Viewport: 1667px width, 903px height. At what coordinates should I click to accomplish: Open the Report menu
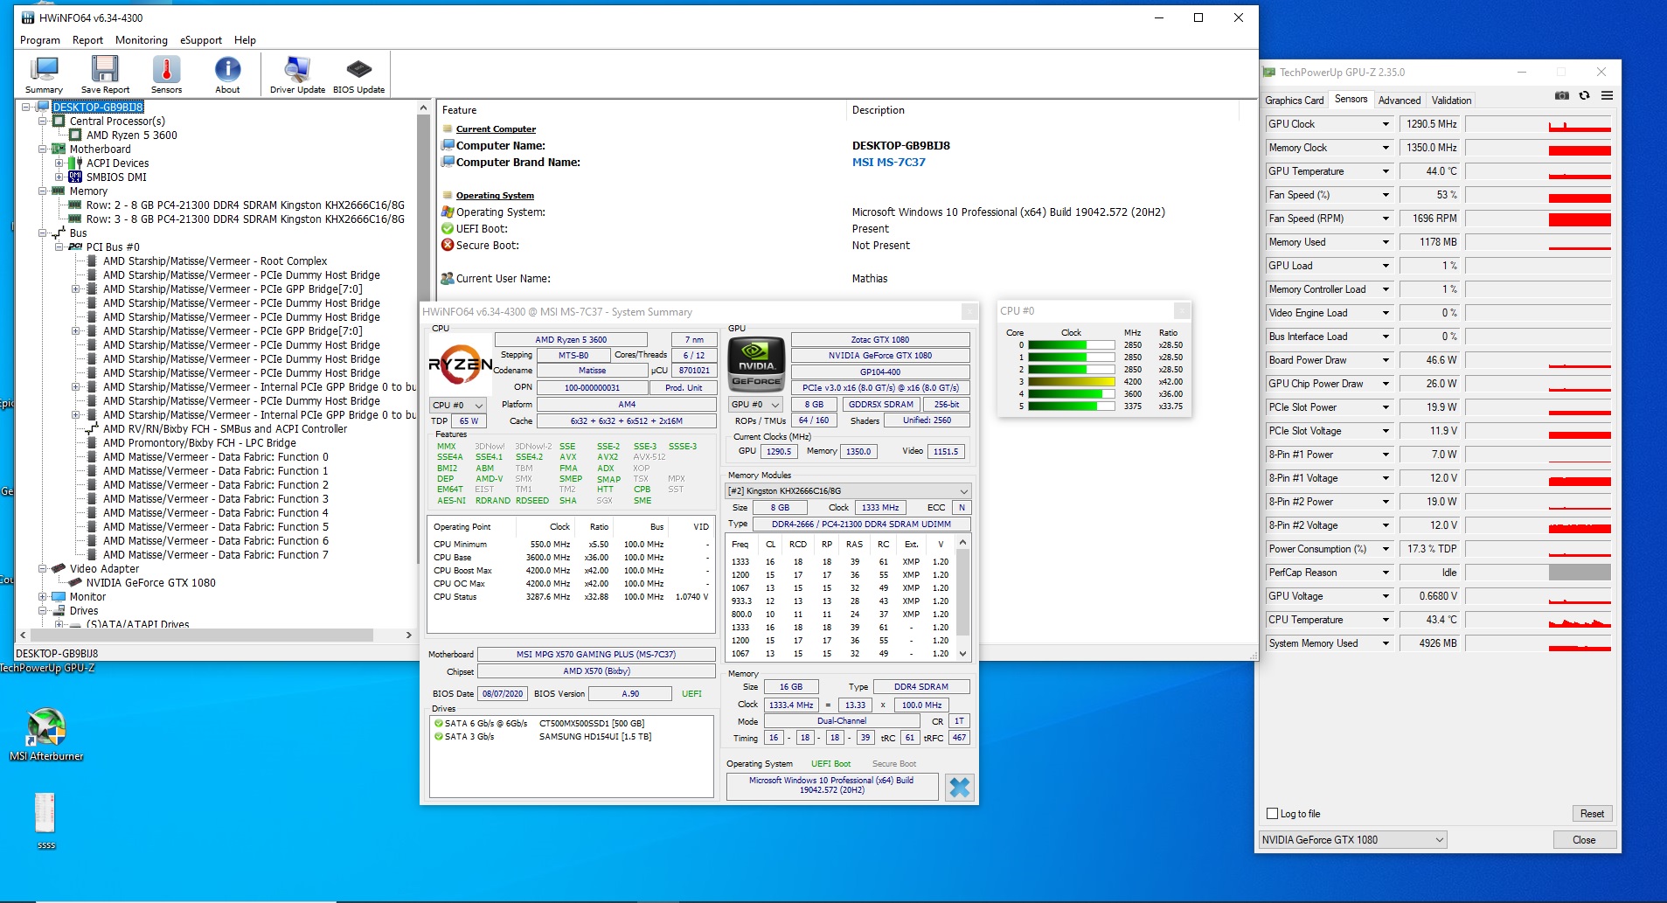[87, 40]
